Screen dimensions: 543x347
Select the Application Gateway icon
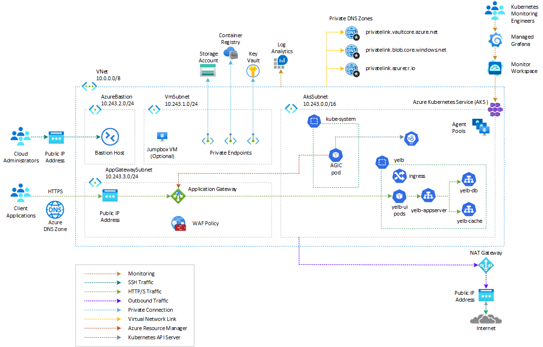[178, 196]
